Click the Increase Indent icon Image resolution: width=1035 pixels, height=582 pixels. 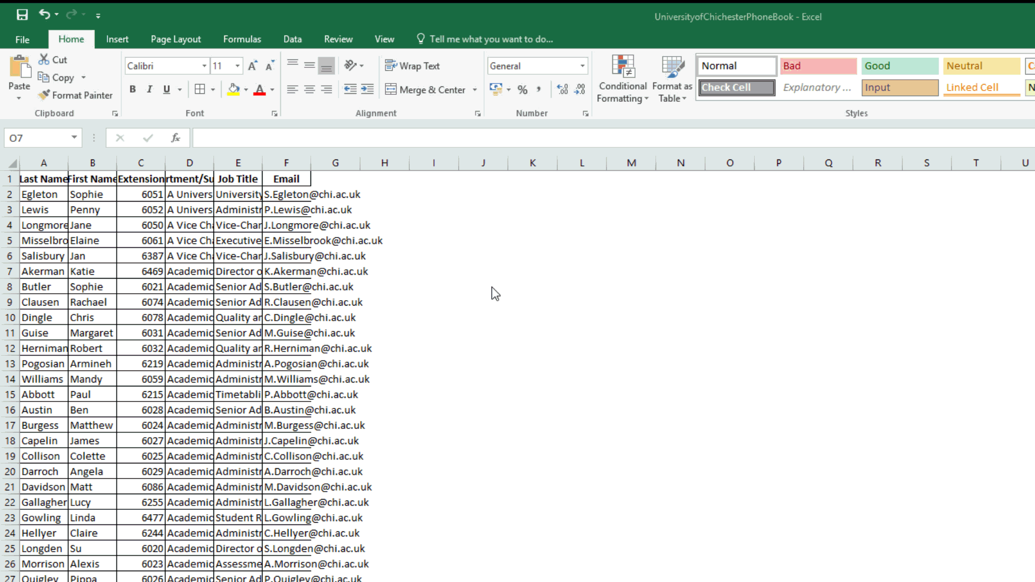[368, 89]
